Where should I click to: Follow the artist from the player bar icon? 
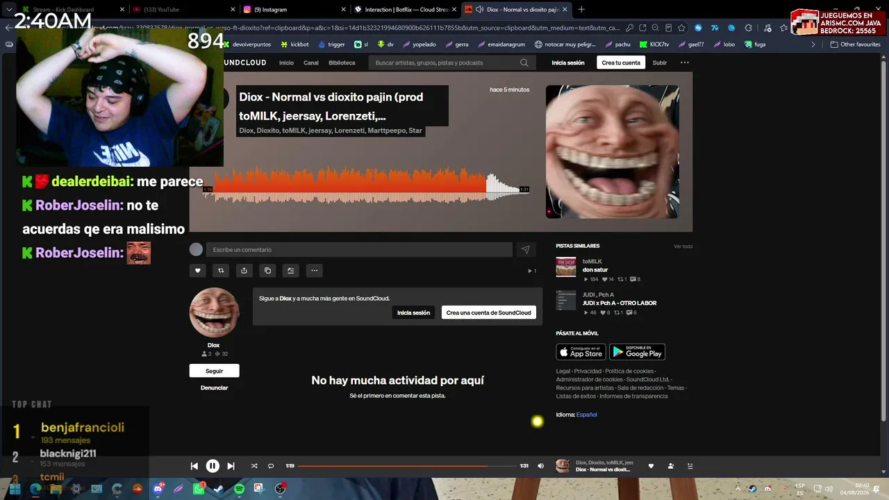670,466
